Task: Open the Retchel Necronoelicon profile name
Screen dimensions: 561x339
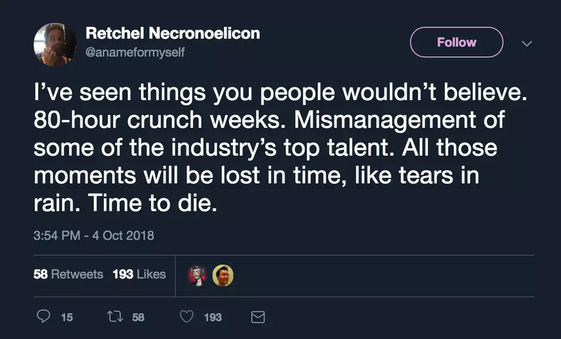Action: point(172,34)
